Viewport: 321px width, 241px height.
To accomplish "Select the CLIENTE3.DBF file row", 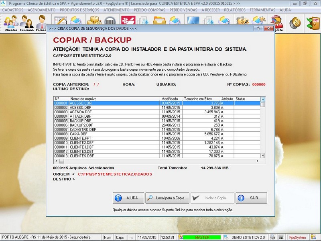I will (157, 147).
